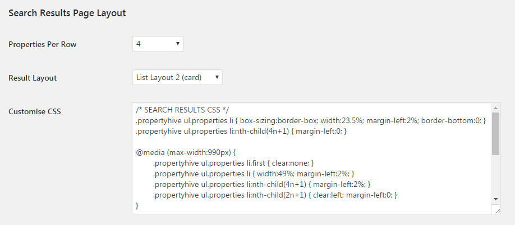Place cursor in SEARCH RESULTS CSS comment line
Viewport: 515px width, 225px height.
pos(184,110)
